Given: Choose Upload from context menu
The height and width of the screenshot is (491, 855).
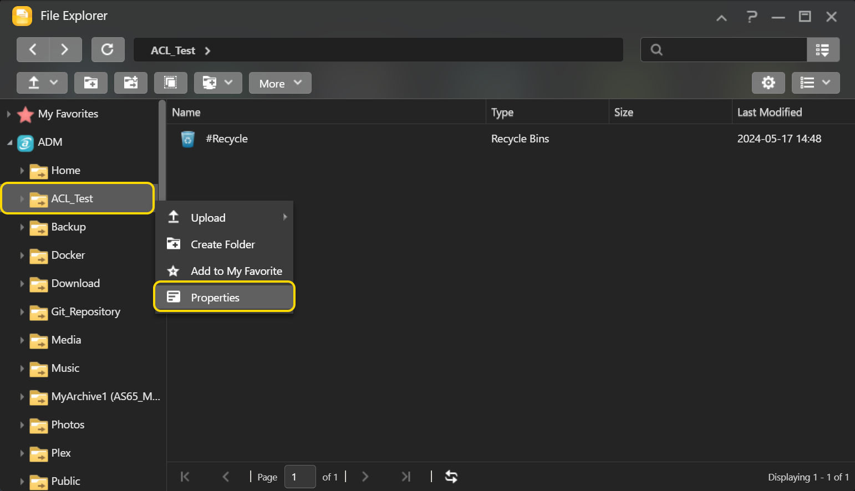Looking at the screenshot, I should (224, 218).
